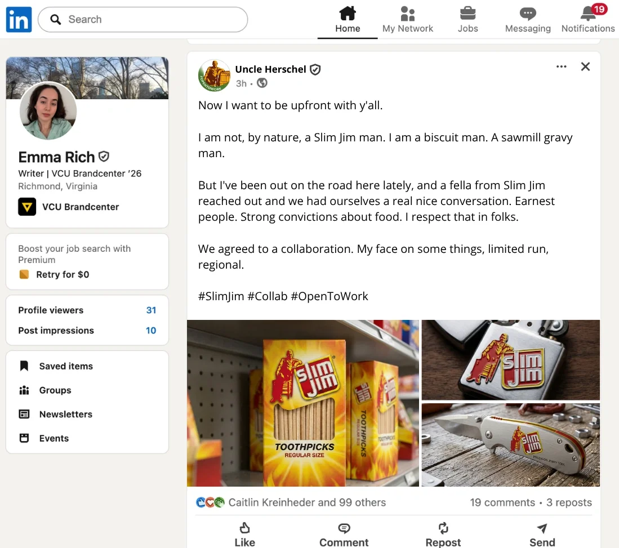The image size is (619, 548).
Task: Click the #Collab hashtag
Action: click(x=268, y=296)
